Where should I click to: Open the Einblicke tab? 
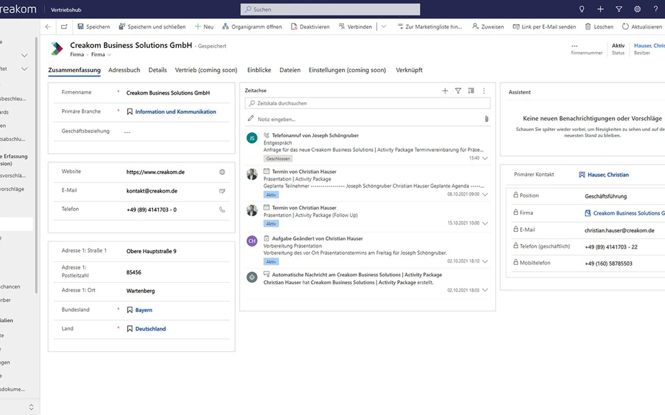pyautogui.click(x=259, y=70)
